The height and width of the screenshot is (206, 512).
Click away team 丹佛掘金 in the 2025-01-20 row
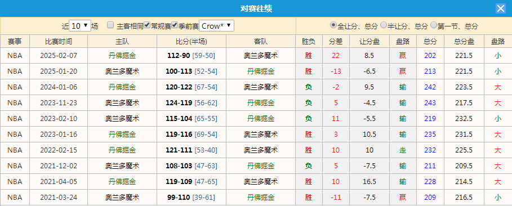click(261, 71)
